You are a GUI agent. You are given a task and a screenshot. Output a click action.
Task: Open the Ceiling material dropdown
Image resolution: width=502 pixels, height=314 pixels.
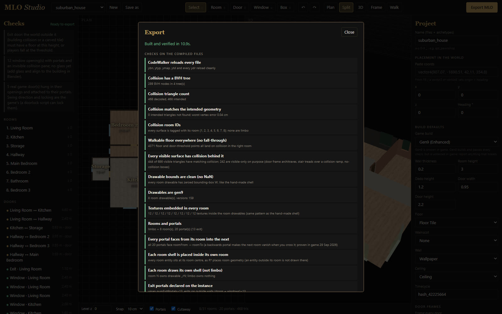click(457, 277)
